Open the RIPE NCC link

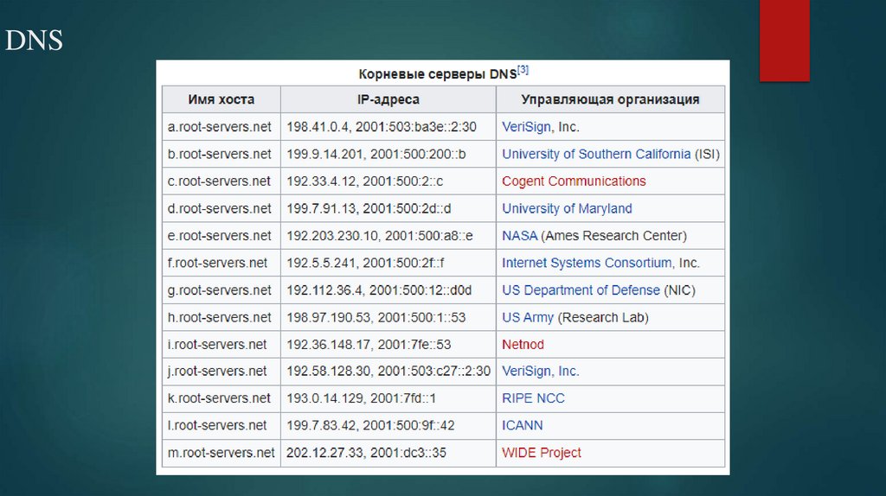[x=533, y=398]
